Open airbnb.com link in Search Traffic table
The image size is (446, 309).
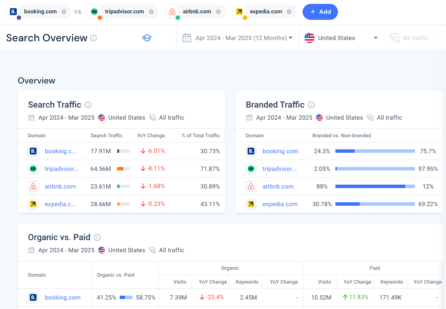[x=60, y=186]
